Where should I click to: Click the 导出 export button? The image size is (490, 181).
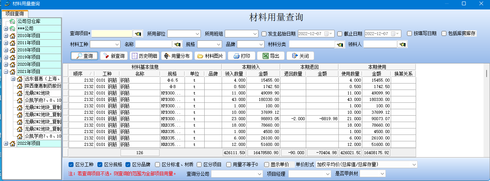tap(271, 56)
